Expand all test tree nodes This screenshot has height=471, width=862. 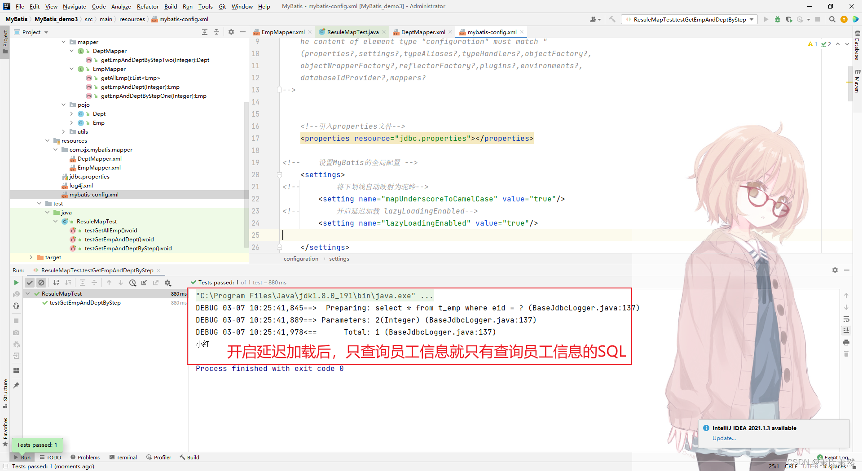(83, 283)
